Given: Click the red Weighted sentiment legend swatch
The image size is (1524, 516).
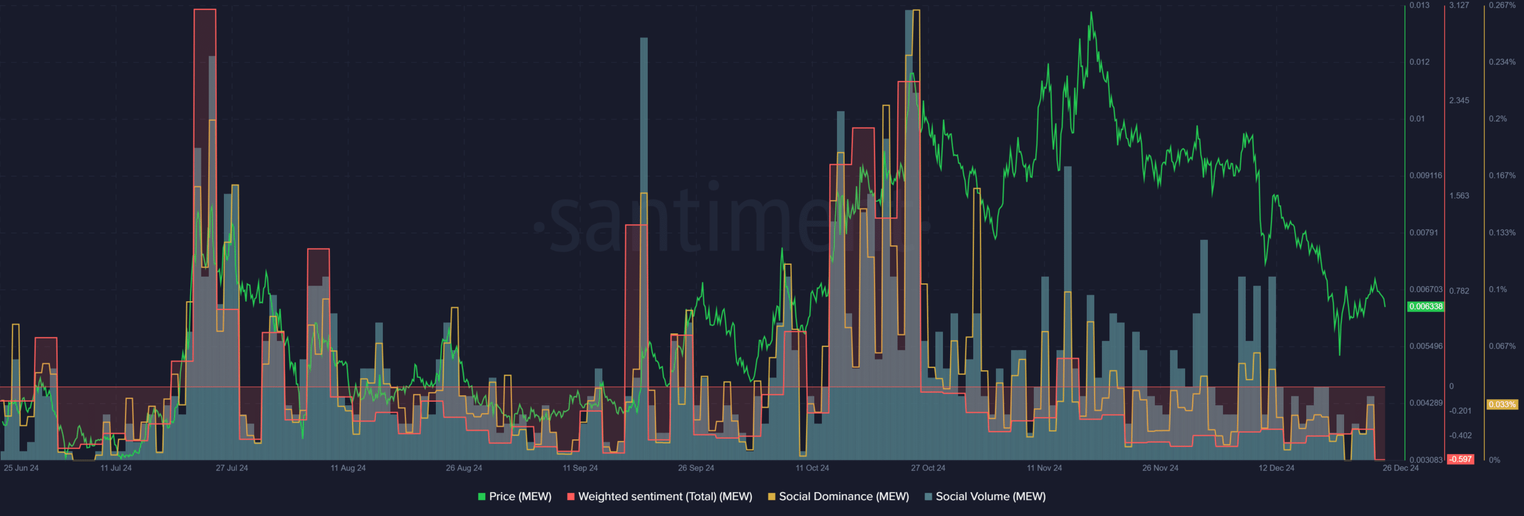Looking at the screenshot, I should click(571, 496).
